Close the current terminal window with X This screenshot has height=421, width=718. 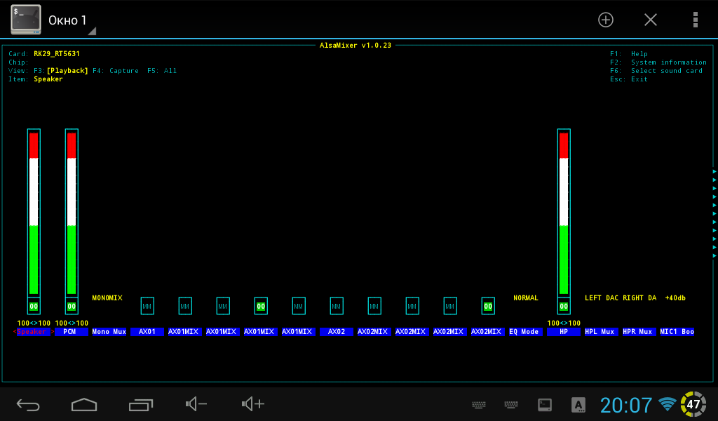(651, 20)
